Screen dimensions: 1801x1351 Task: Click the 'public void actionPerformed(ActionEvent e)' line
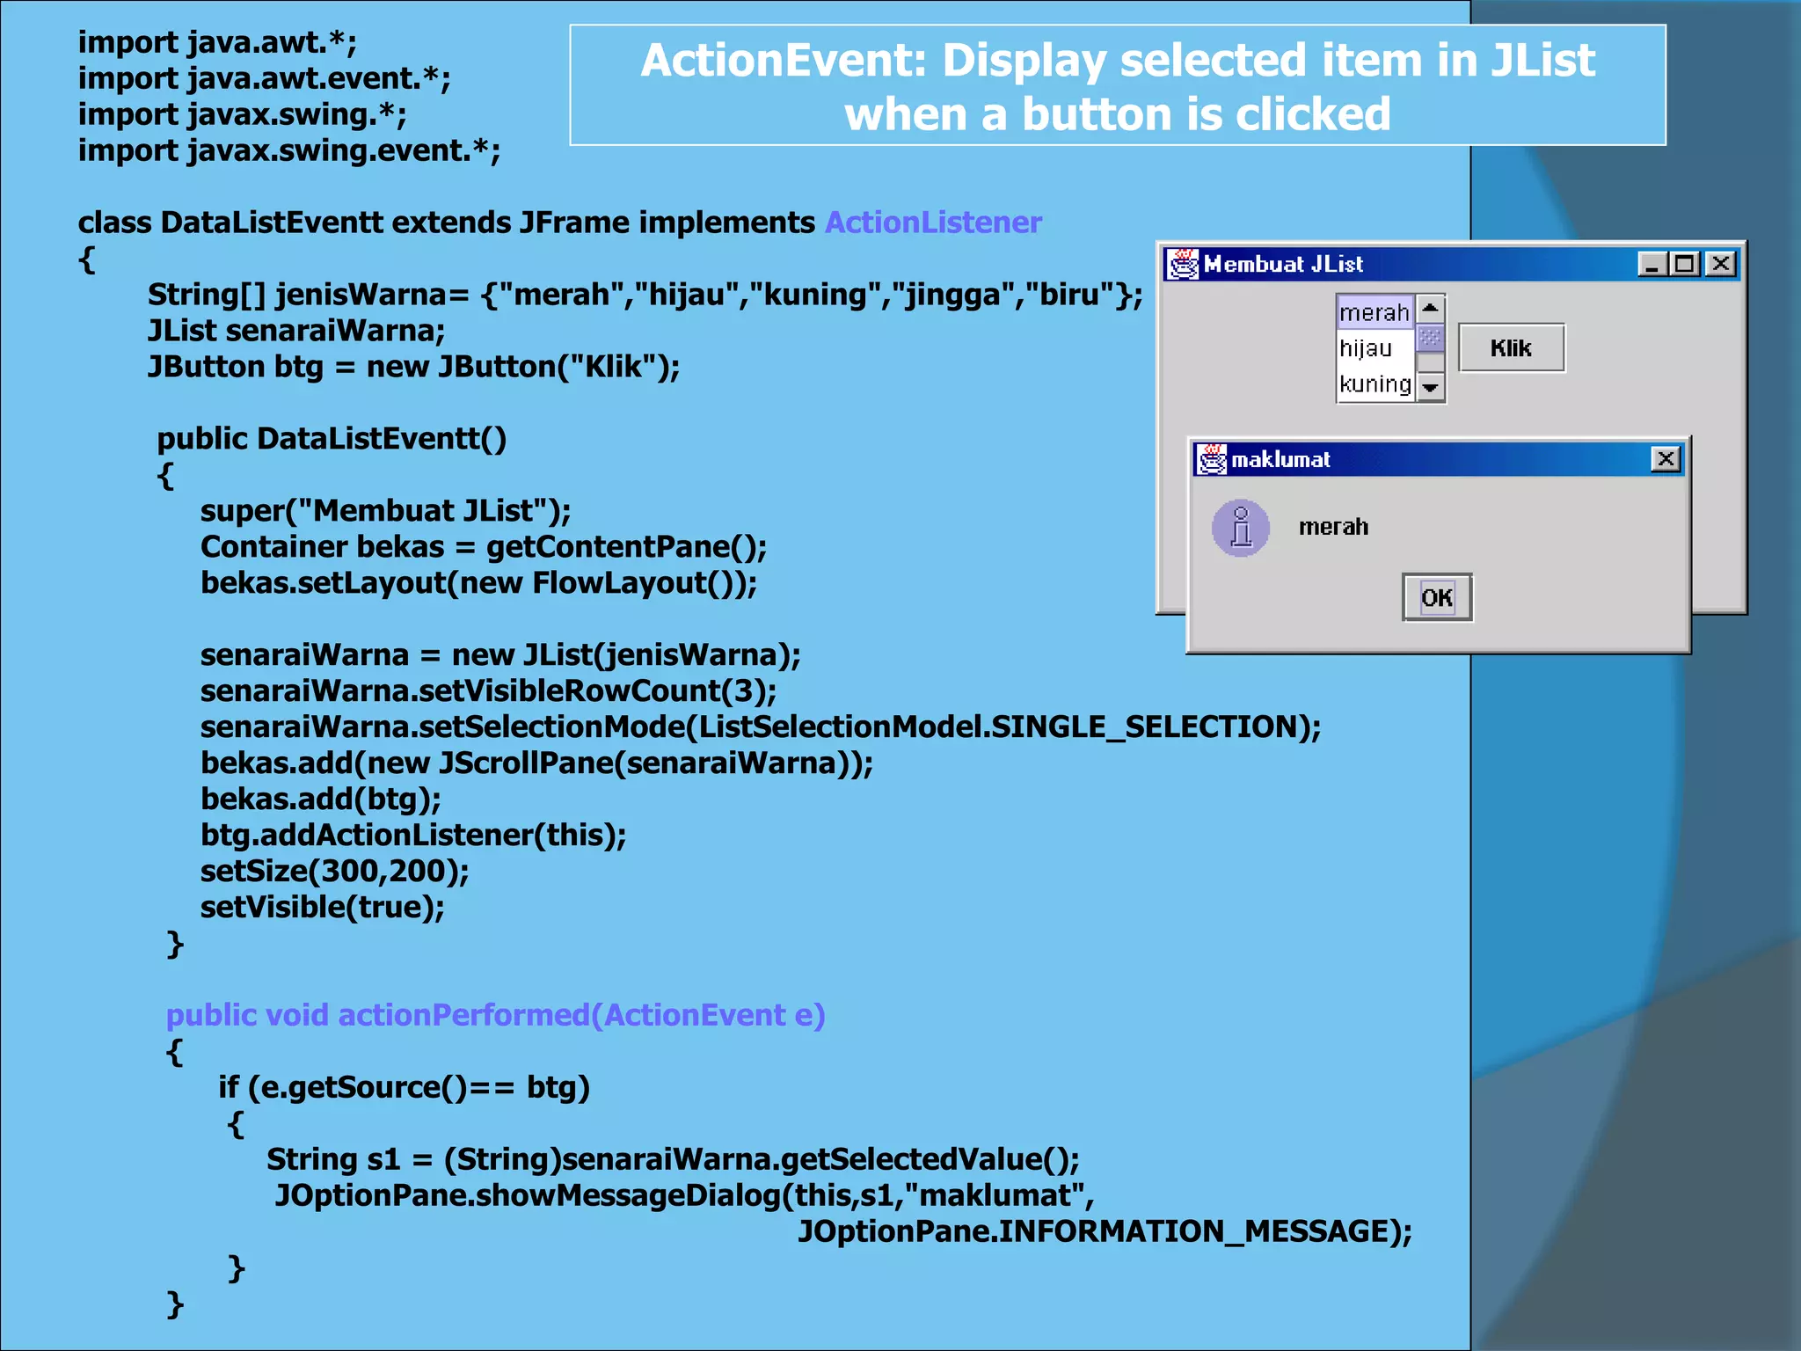pyautogui.click(x=496, y=1015)
